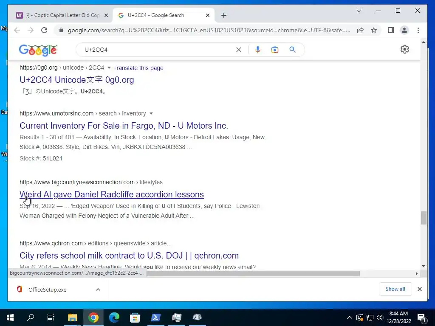
Task: Submit search with magnifier icon
Action: pos(292,50)
